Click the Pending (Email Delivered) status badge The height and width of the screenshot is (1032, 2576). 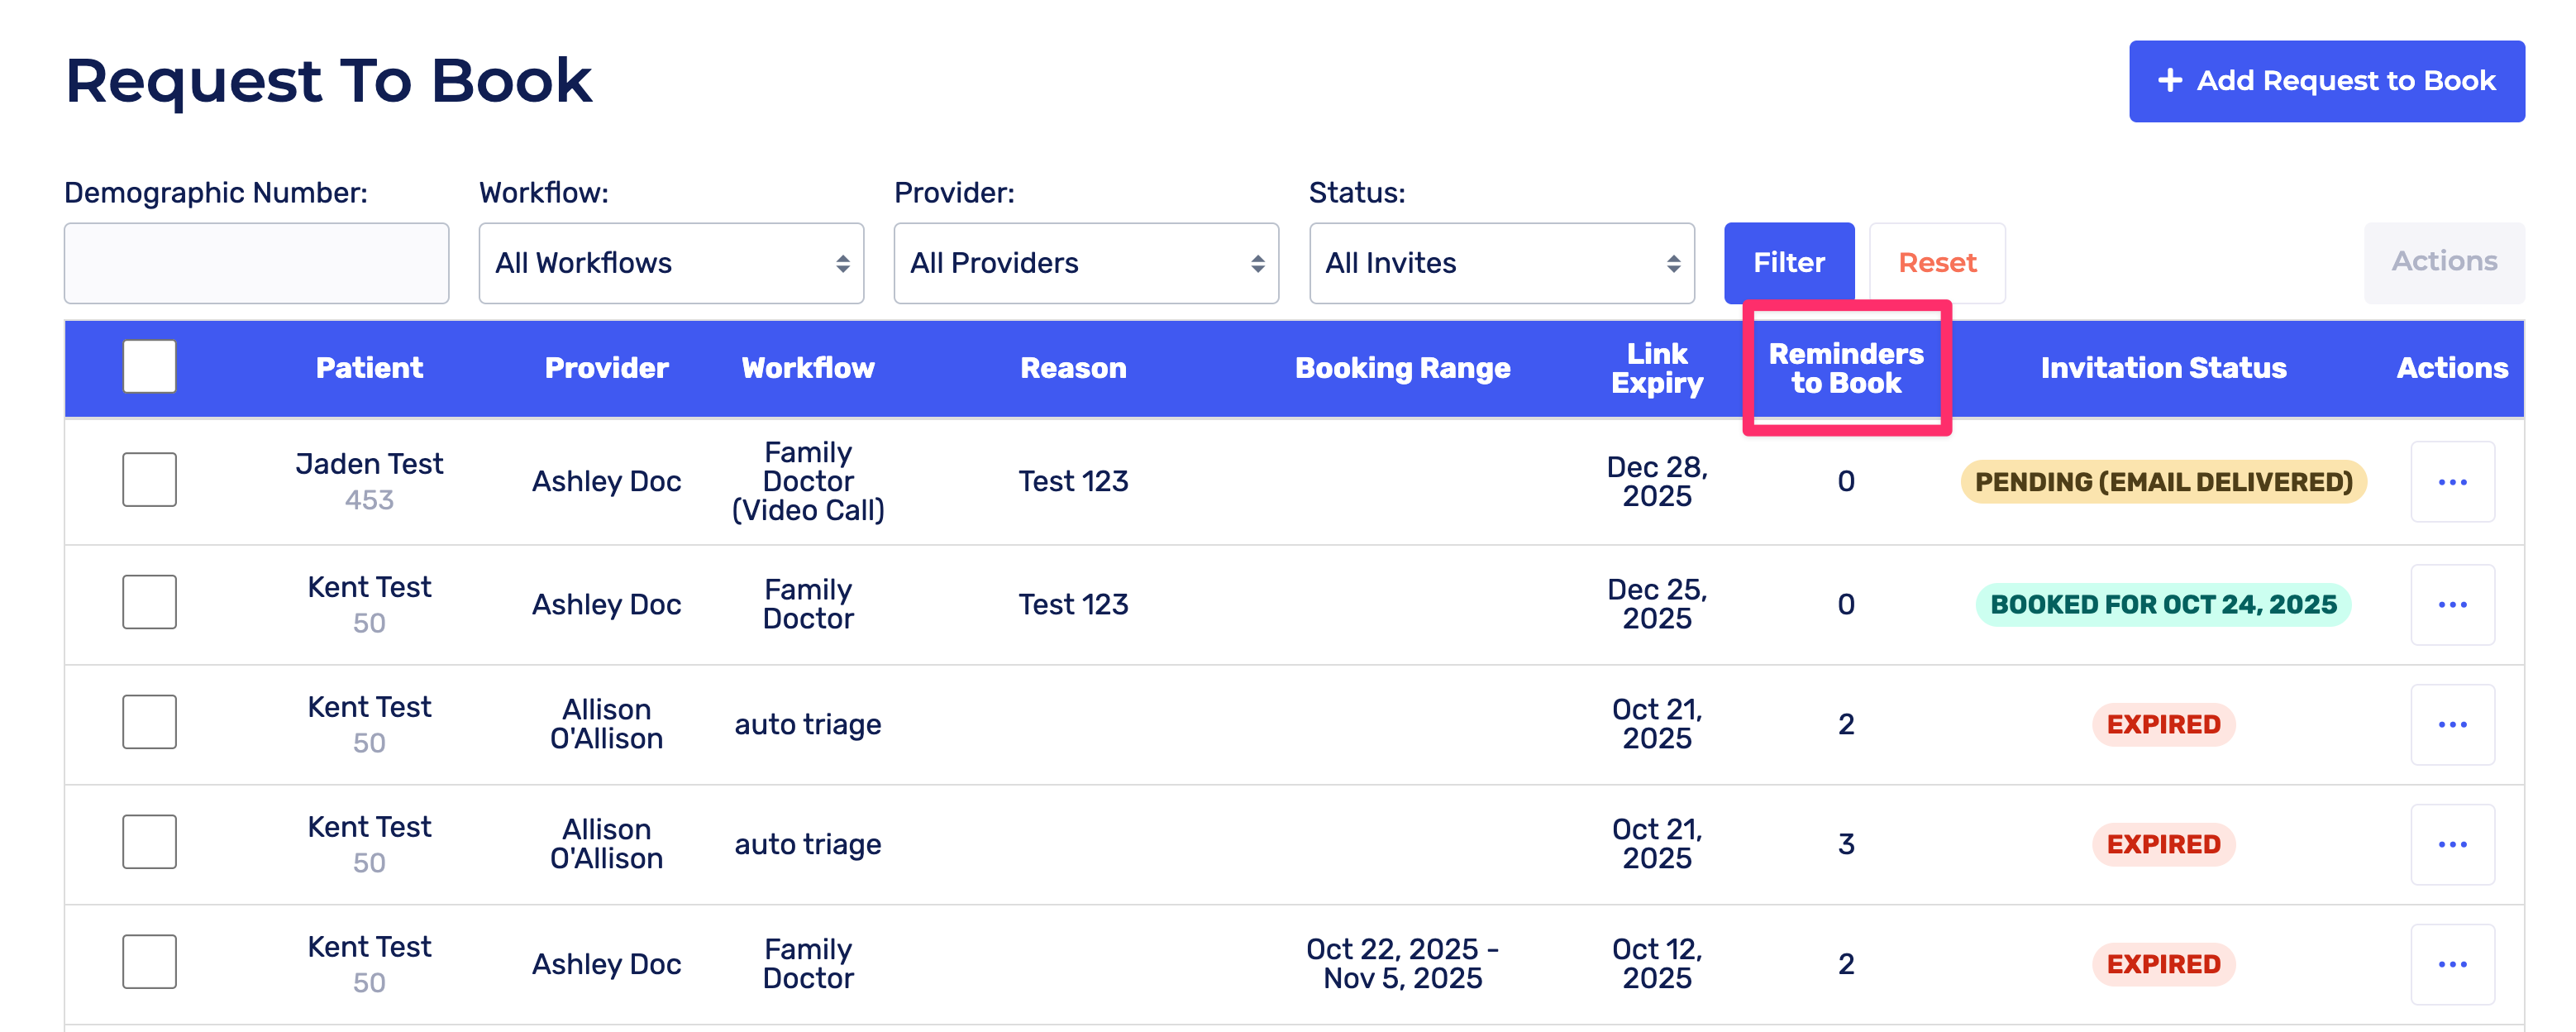point(2162,482)
